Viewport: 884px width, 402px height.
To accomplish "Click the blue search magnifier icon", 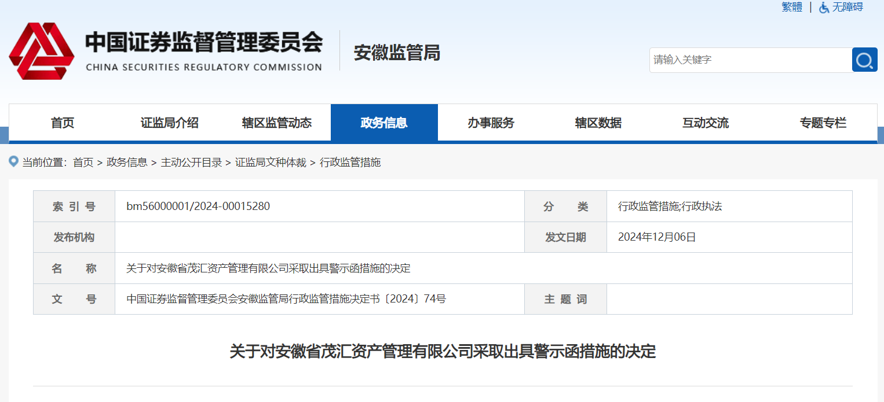I will tap(864, 60).
